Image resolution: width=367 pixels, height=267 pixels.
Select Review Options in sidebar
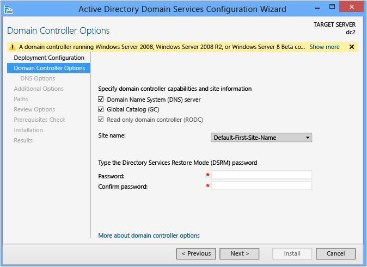[34, 109]
